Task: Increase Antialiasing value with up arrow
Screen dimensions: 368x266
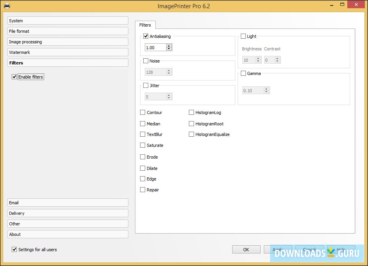Action: (169, 46)
